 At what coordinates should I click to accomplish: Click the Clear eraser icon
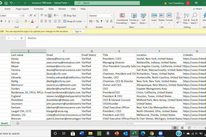(x=178, y=22)
